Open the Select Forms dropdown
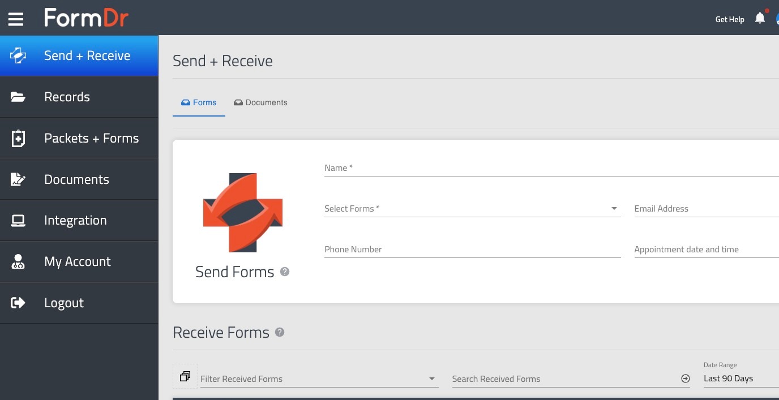The height and width of the screenshot is (400, 779). (x=473, y=209)
